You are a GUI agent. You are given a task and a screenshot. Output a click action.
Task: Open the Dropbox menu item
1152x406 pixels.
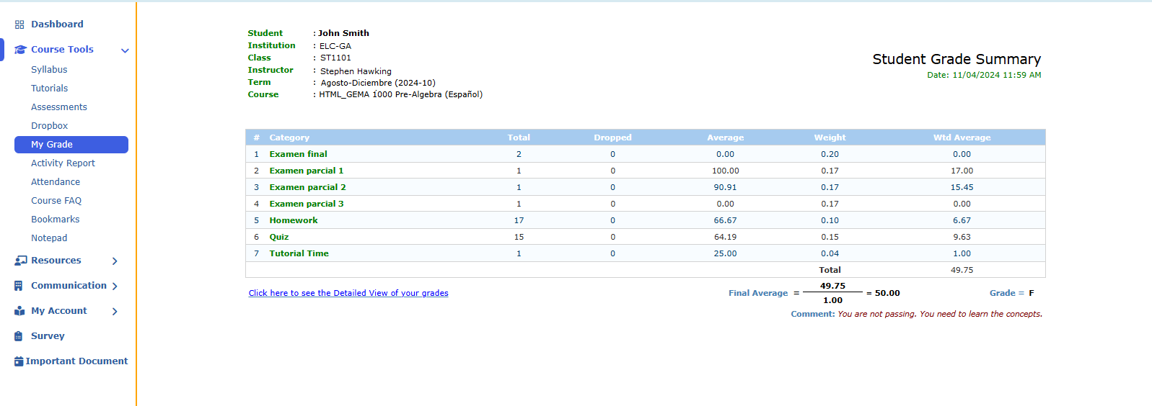(49, 126)
